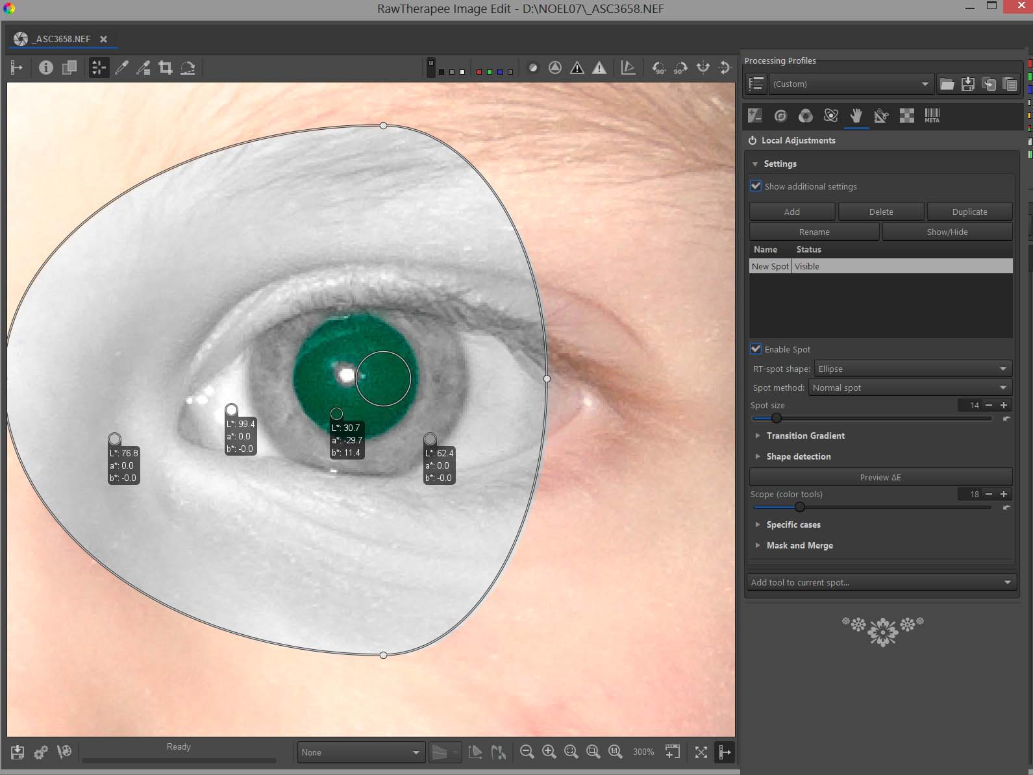Viewport: 1033px width, 775px height.
Task: Click the white balance picker tool
Action: click(x=121, y=68)
